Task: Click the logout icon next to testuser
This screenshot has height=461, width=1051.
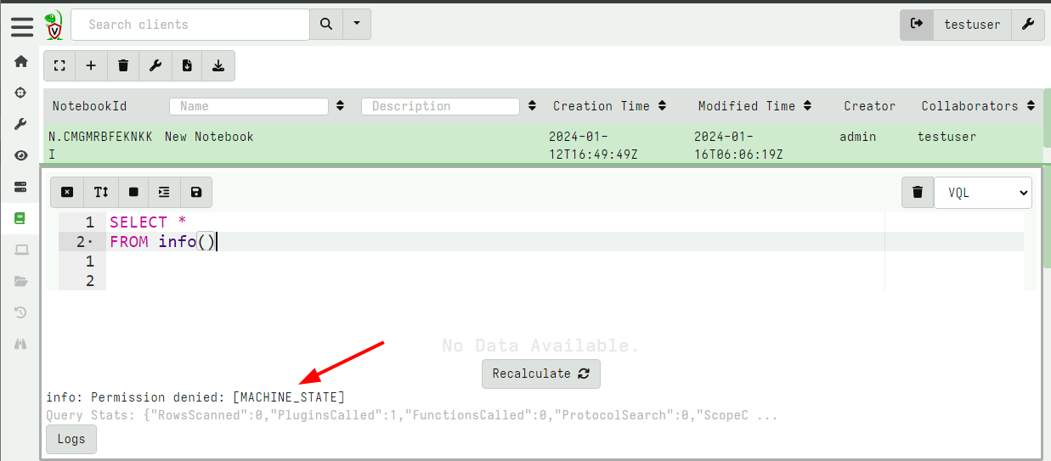Action: 916,25
